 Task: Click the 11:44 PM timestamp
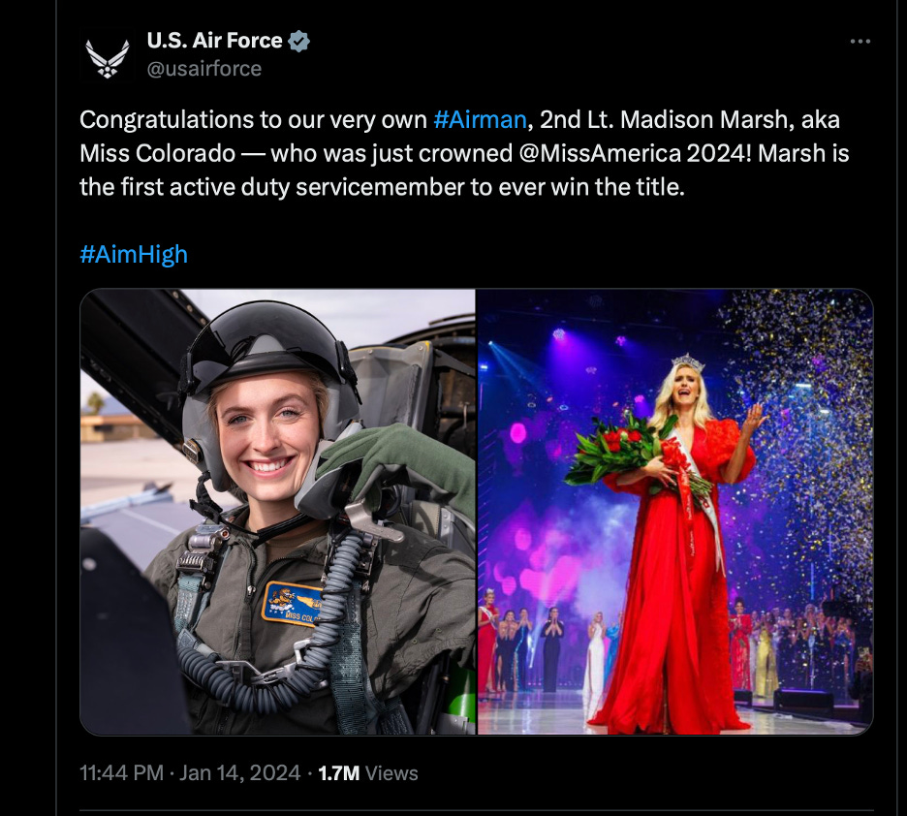121,773
